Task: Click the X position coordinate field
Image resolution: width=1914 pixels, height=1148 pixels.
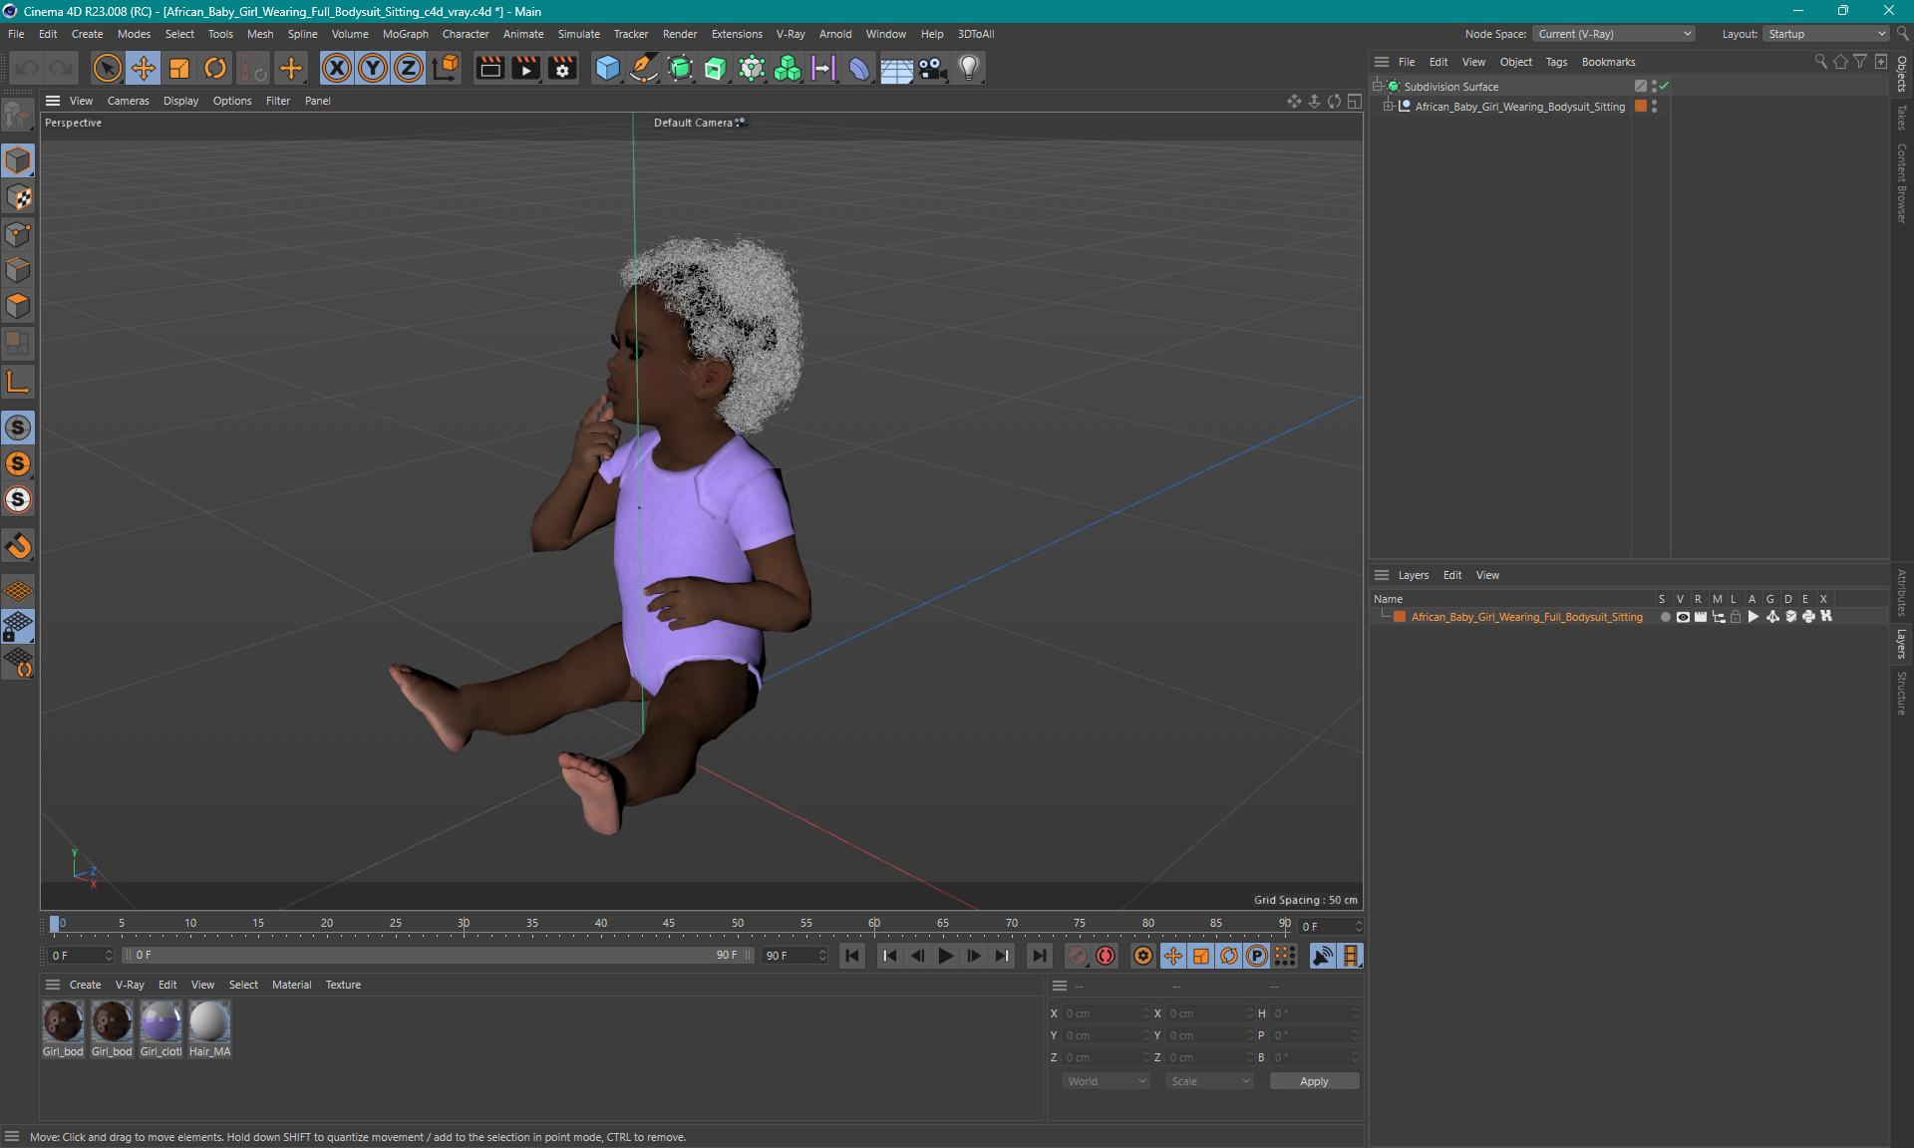Action: pyautogui.click(x=1106, y=1013)
